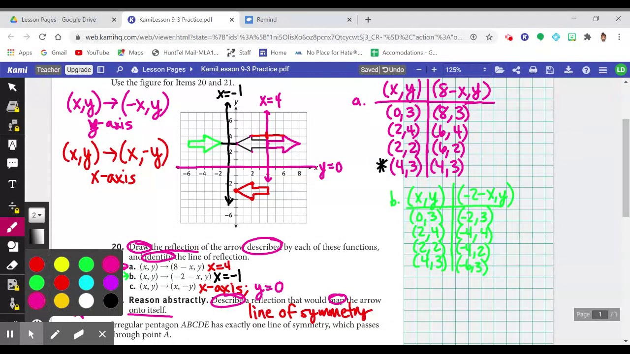Viewport: 630px width, 354px height.
Task: Click the page number field
Action: click(x=600, y=315)
